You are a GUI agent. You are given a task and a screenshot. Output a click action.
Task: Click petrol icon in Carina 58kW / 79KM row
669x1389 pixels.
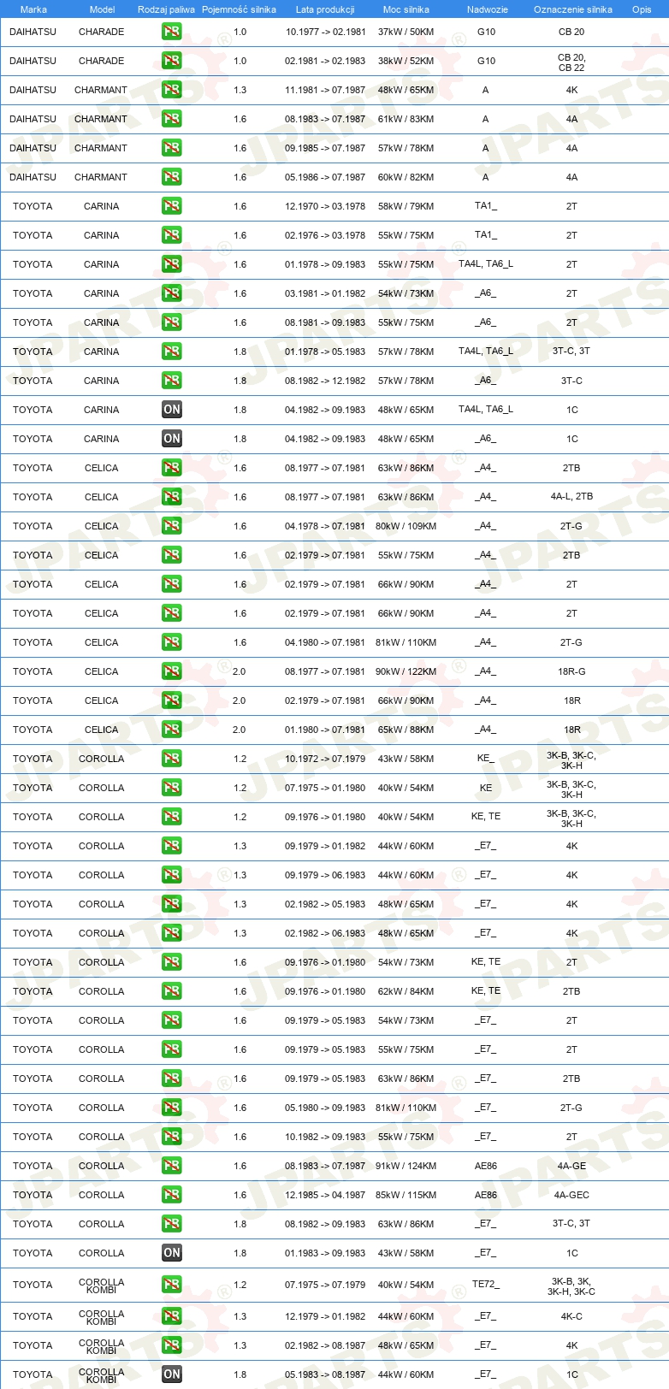click(x=172, y=206)
